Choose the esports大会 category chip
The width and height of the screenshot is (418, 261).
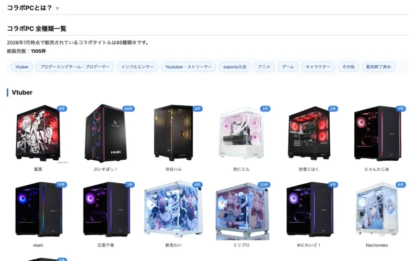point(235,67)
